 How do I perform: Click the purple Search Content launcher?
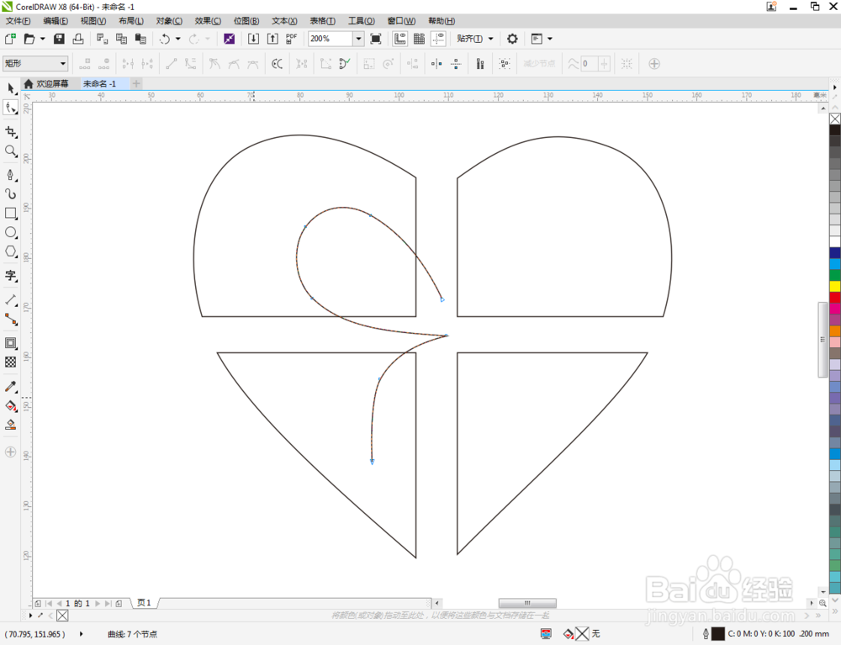pos(229,39)
